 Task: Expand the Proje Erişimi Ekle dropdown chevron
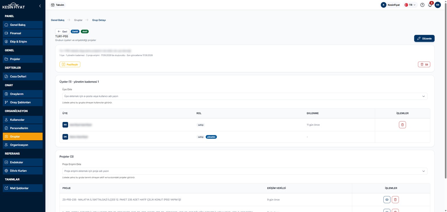pyautogui.click(x=424, y=171)
